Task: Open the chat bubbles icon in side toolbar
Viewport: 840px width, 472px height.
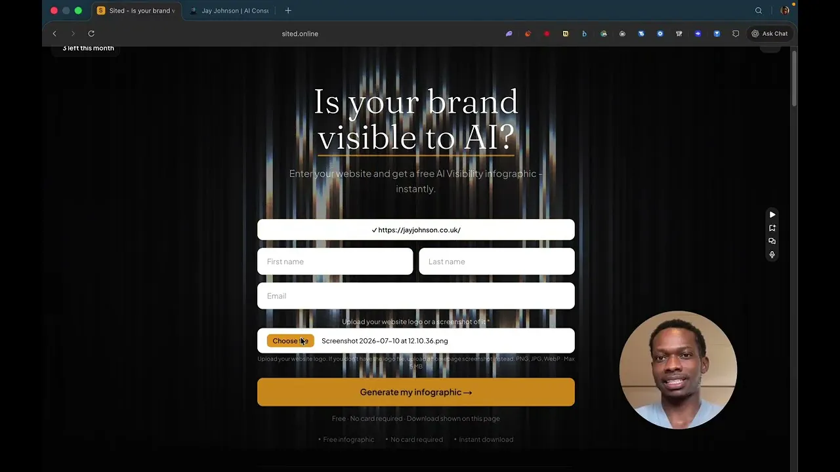Action: pos(772,241)
